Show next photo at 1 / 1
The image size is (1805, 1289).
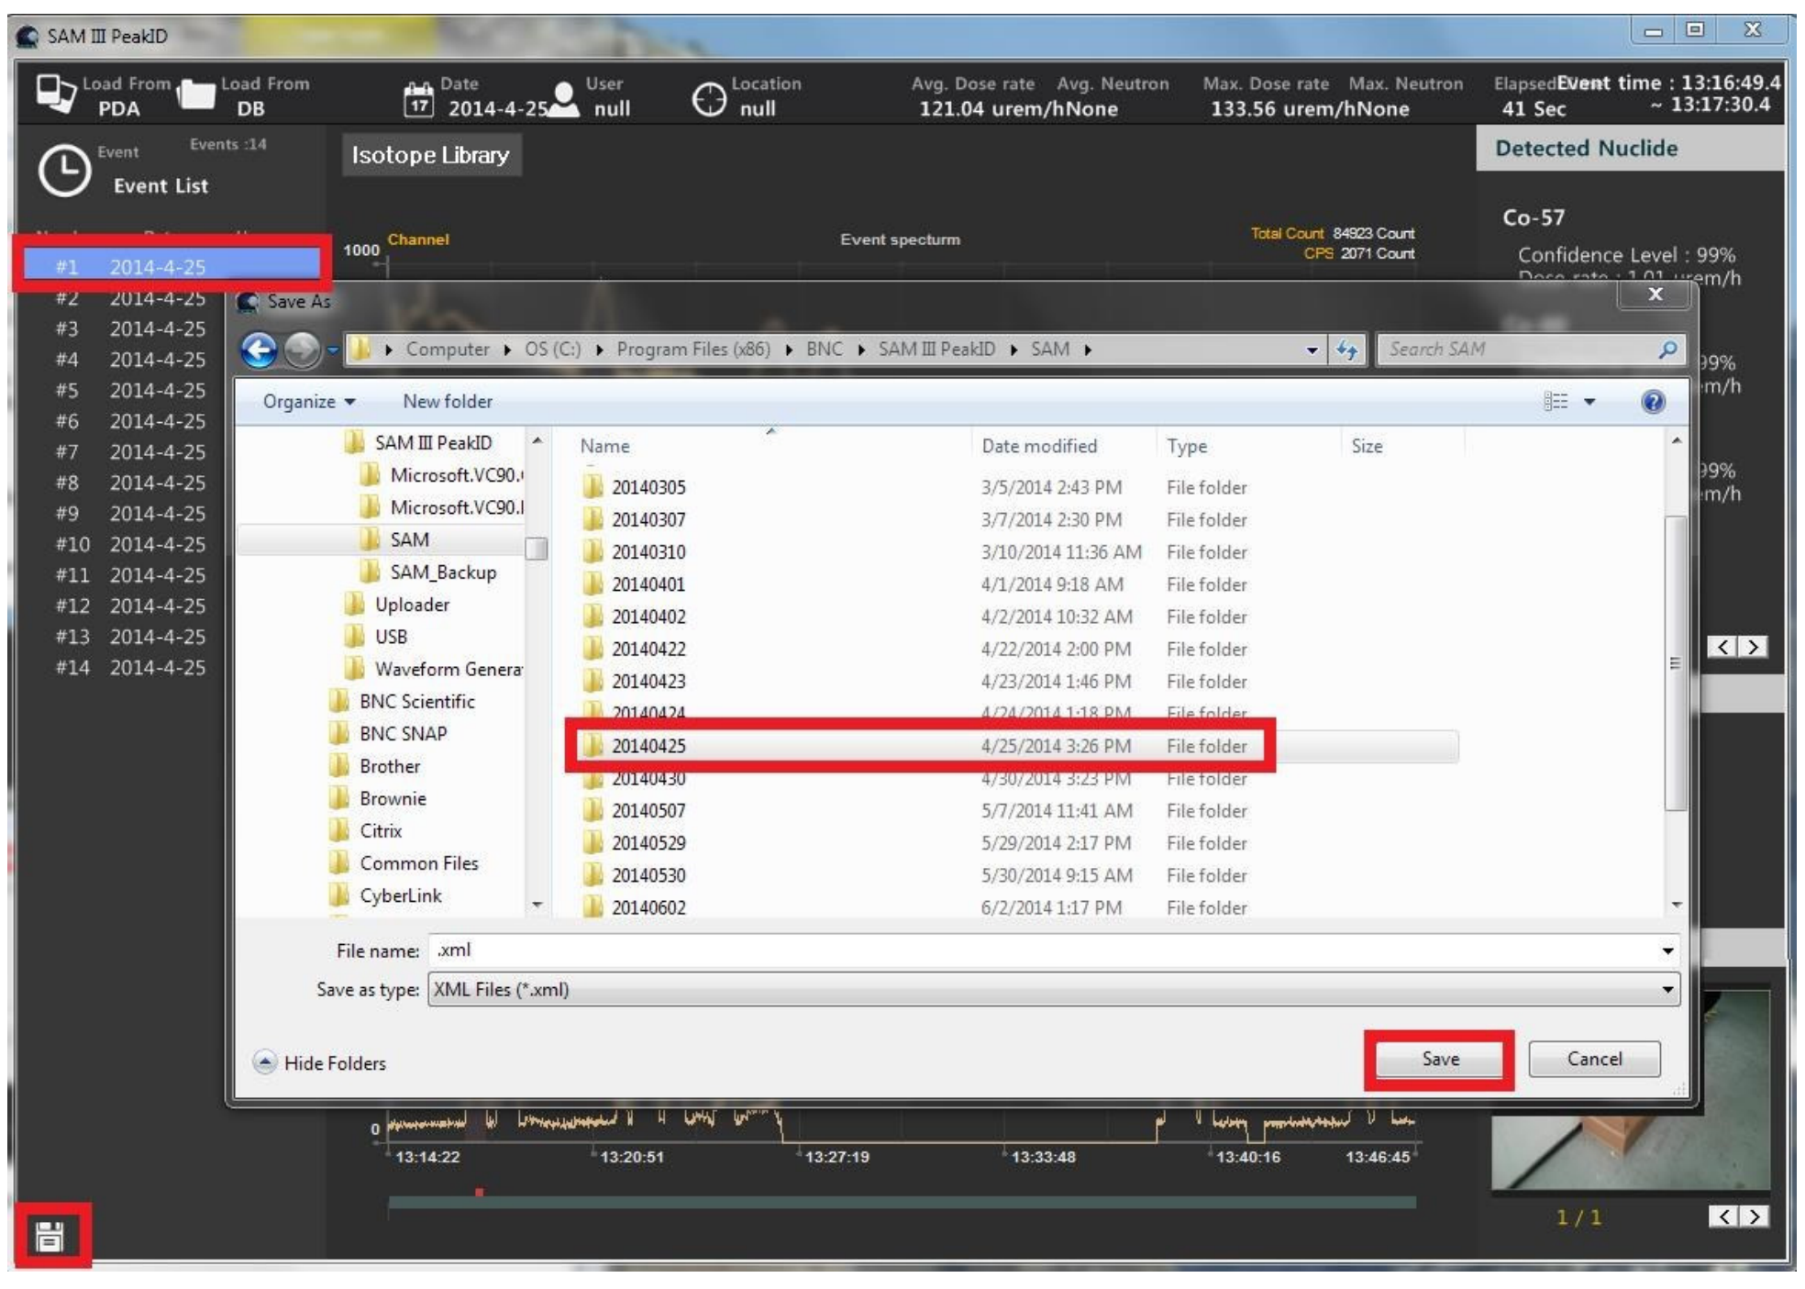[1755, 1217]
